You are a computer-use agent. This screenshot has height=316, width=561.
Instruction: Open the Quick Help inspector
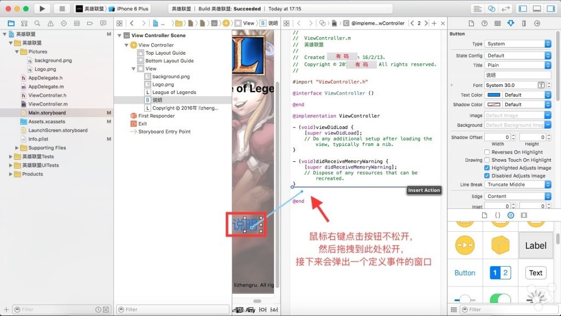pos(484,24)
